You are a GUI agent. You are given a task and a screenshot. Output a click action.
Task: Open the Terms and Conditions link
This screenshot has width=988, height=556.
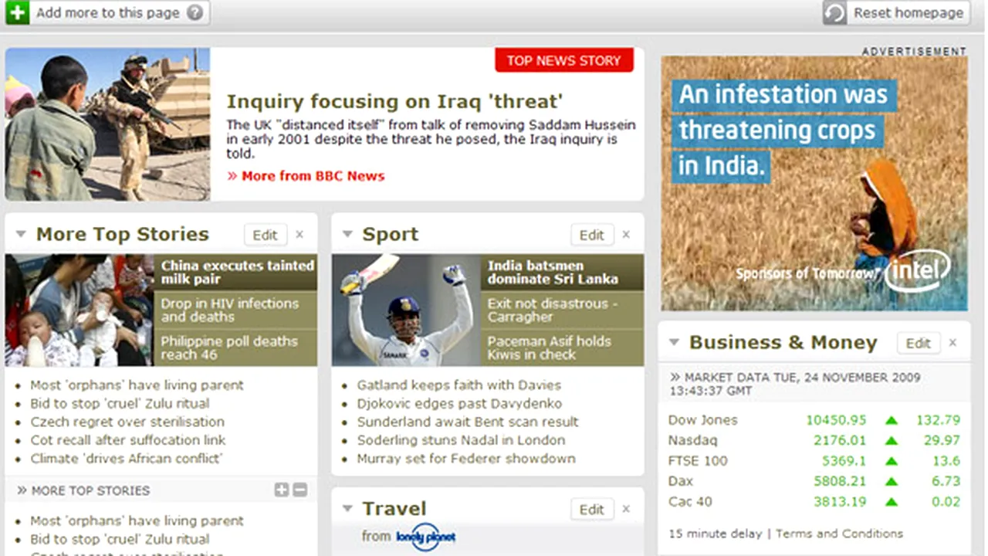tap(839, 534)
